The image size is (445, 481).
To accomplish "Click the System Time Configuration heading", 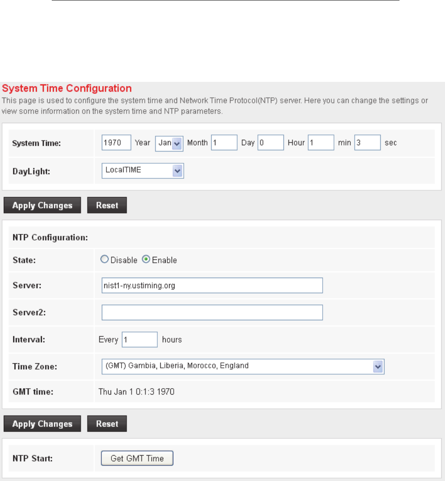I will [67, 89].
